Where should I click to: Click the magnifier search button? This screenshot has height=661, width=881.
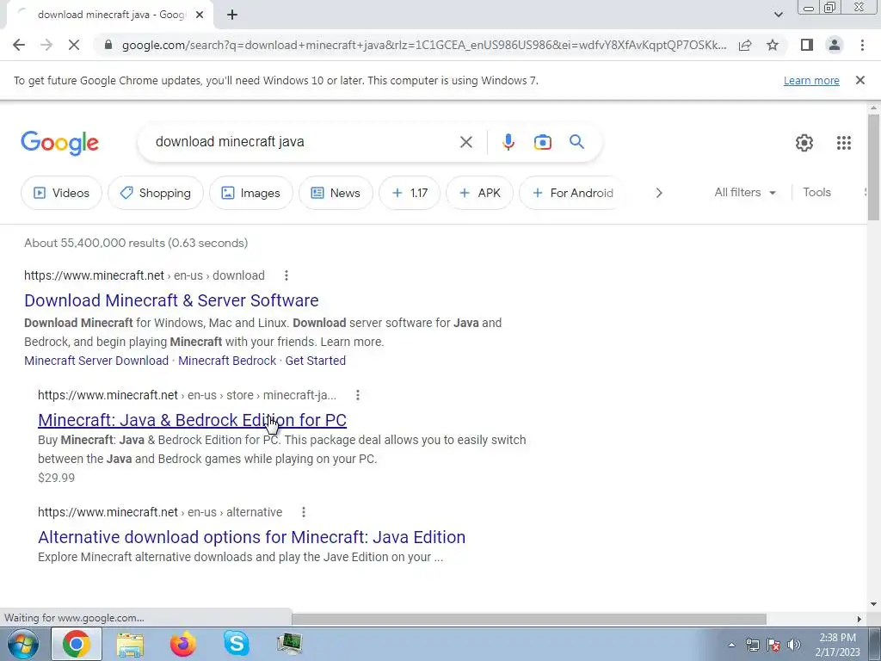tap(577, 142)
